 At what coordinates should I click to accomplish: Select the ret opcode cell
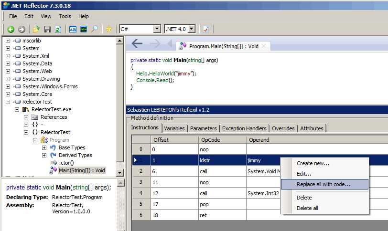[222, 215]
